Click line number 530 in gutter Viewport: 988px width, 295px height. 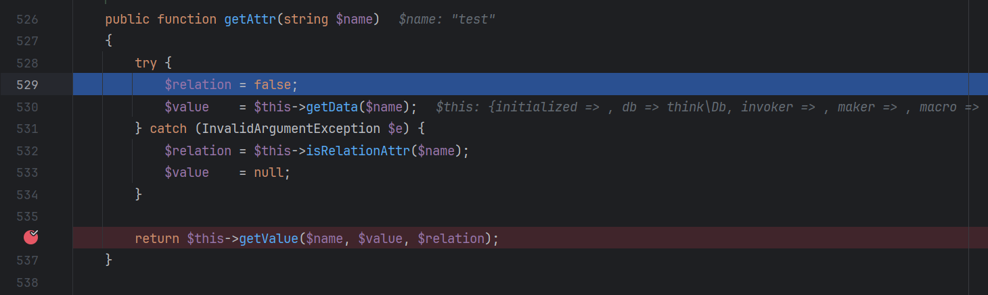(28, 107)
